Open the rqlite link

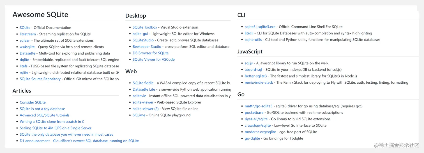pos(24,73)
